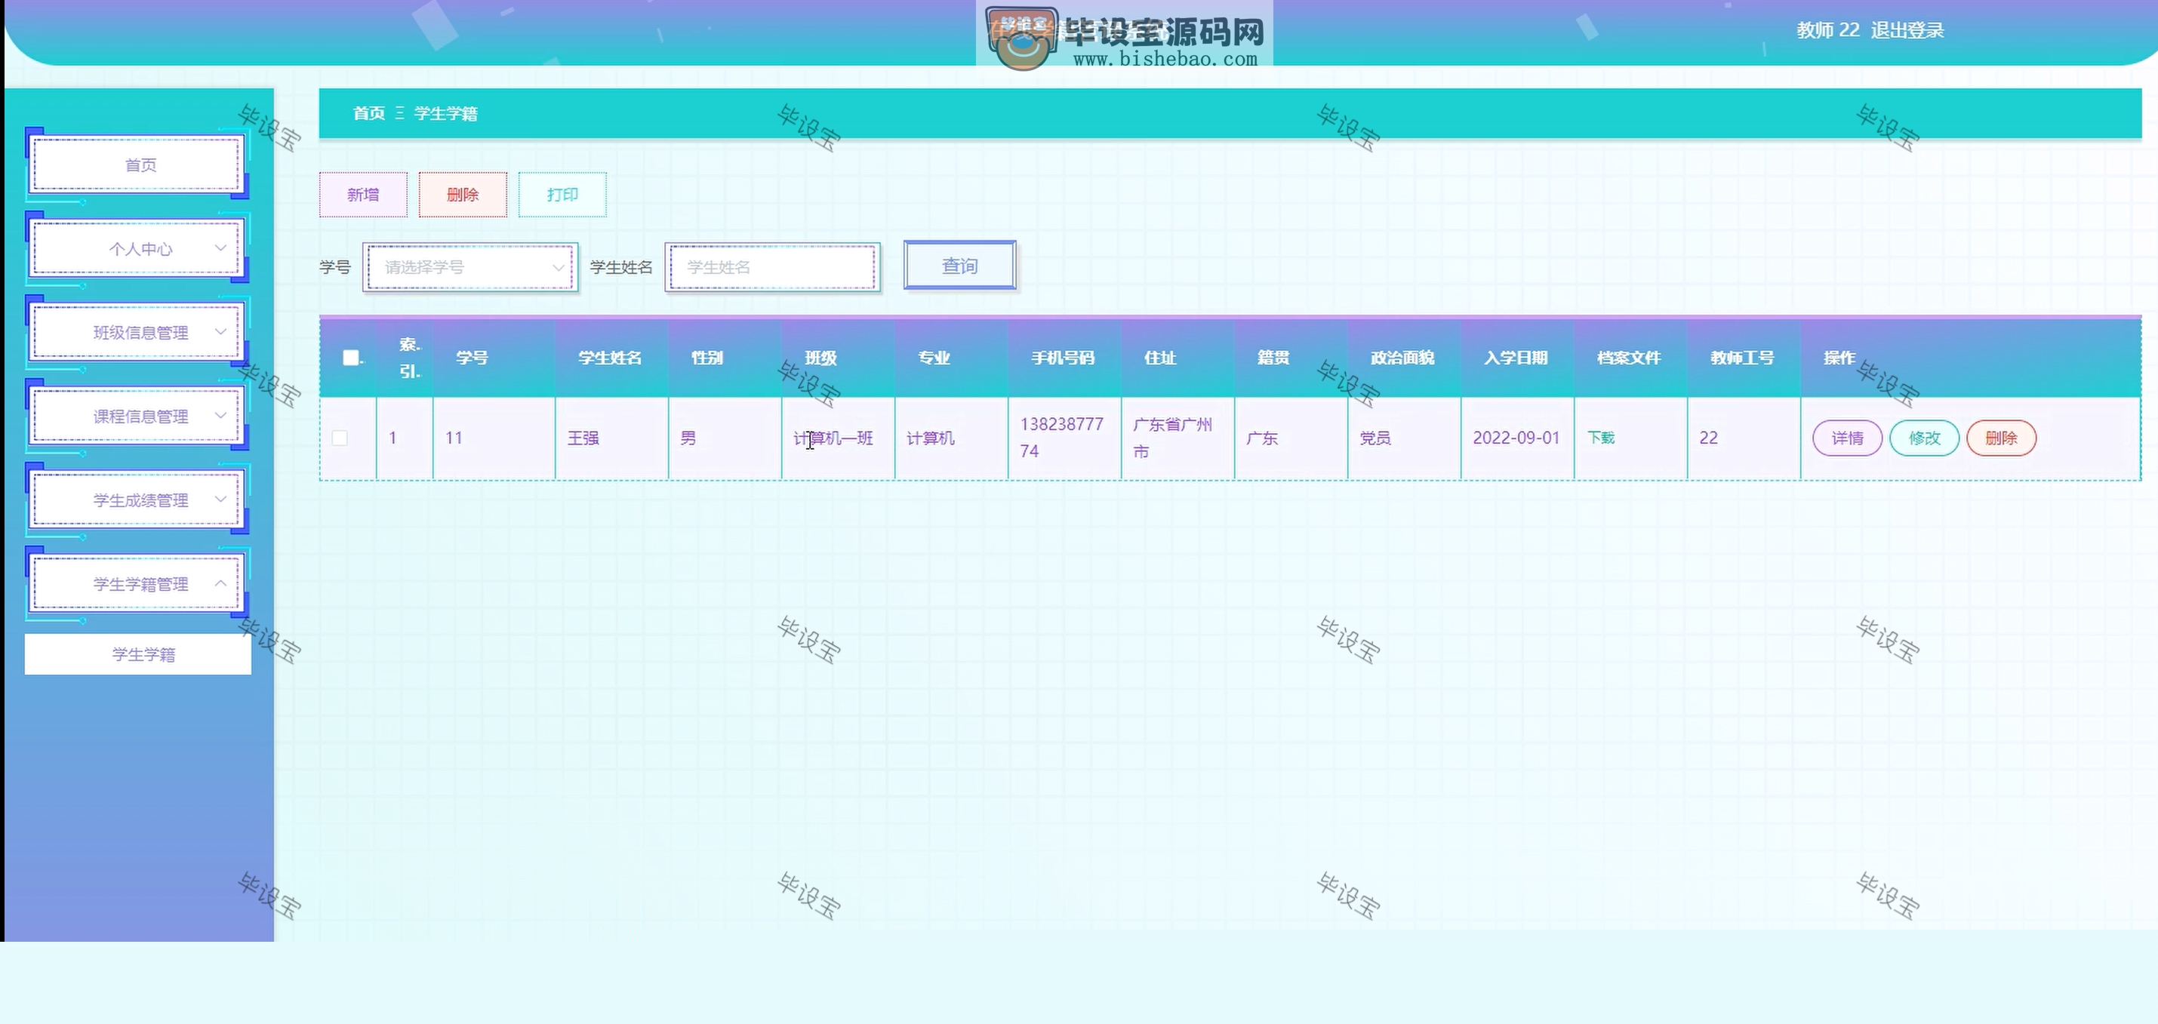Select the 学生学籍 sidebar item
This screenshot has width=2158, height=1024.
tap(137, 654)
